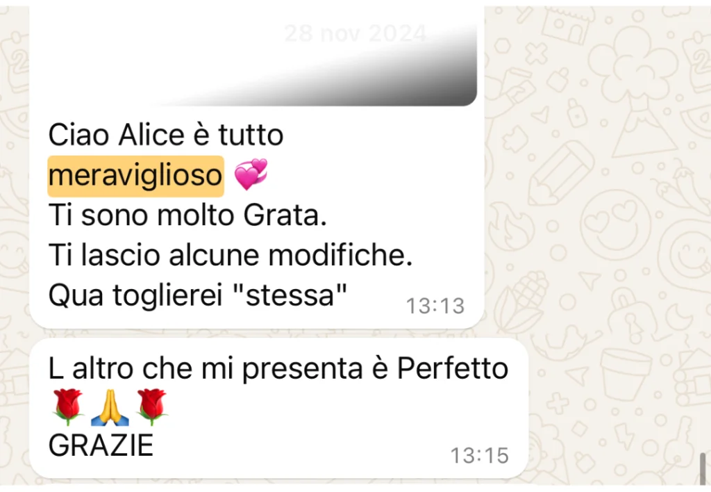Image resolution: width=711 pixels, height=492 pixels.
Task: Click the flower pot doodle in wallpaper
Action: pyautogui.click(x=625, y=373)
